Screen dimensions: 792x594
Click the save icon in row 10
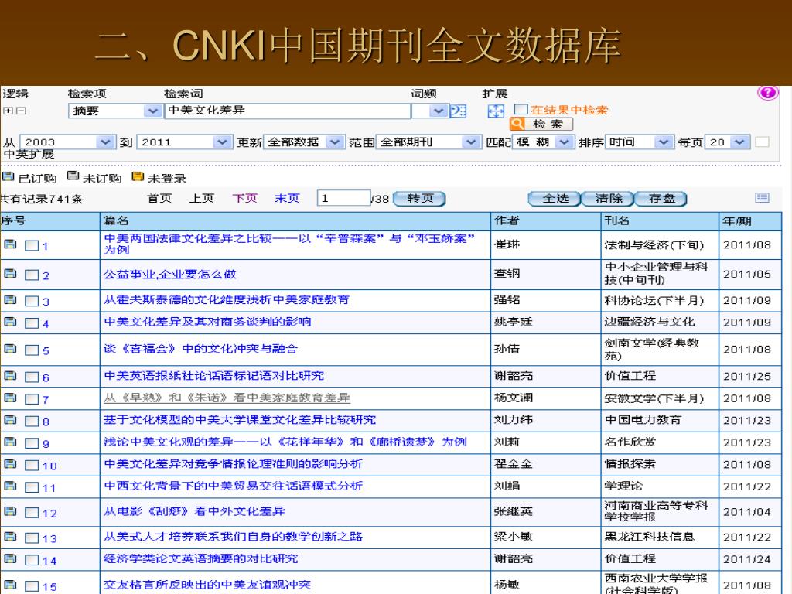click(x=10, y=464)
